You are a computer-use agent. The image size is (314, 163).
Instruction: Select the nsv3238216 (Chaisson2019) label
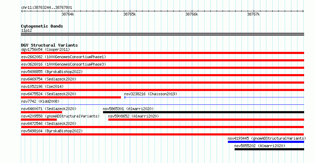tap(151, 94)
